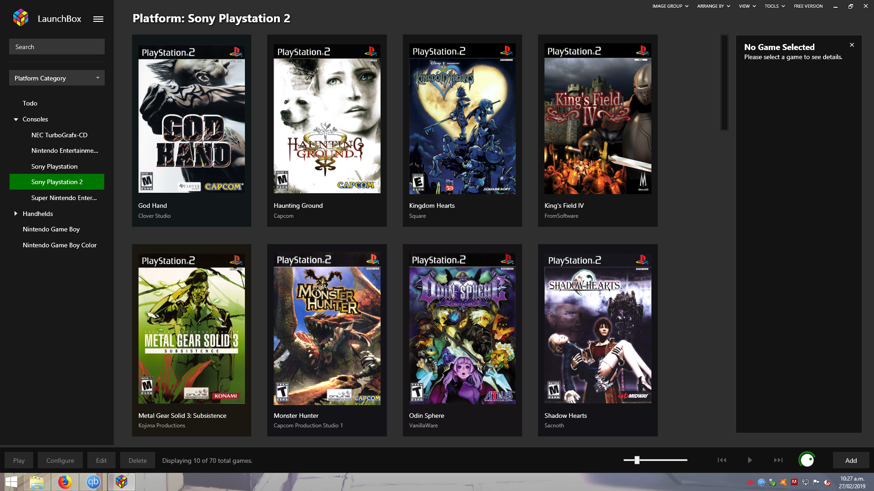The image size is (874, 491).
Task: Click the VanillaWare developer label
Action: pos(423,426)
